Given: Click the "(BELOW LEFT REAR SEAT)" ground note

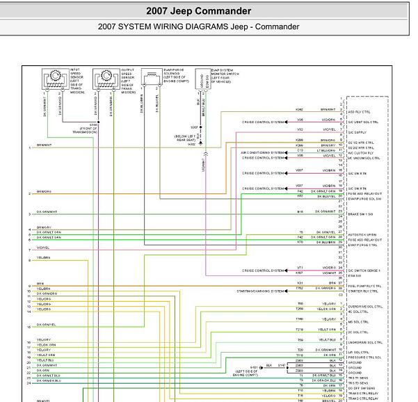Looking at the screenshot, I should (185, 138).
